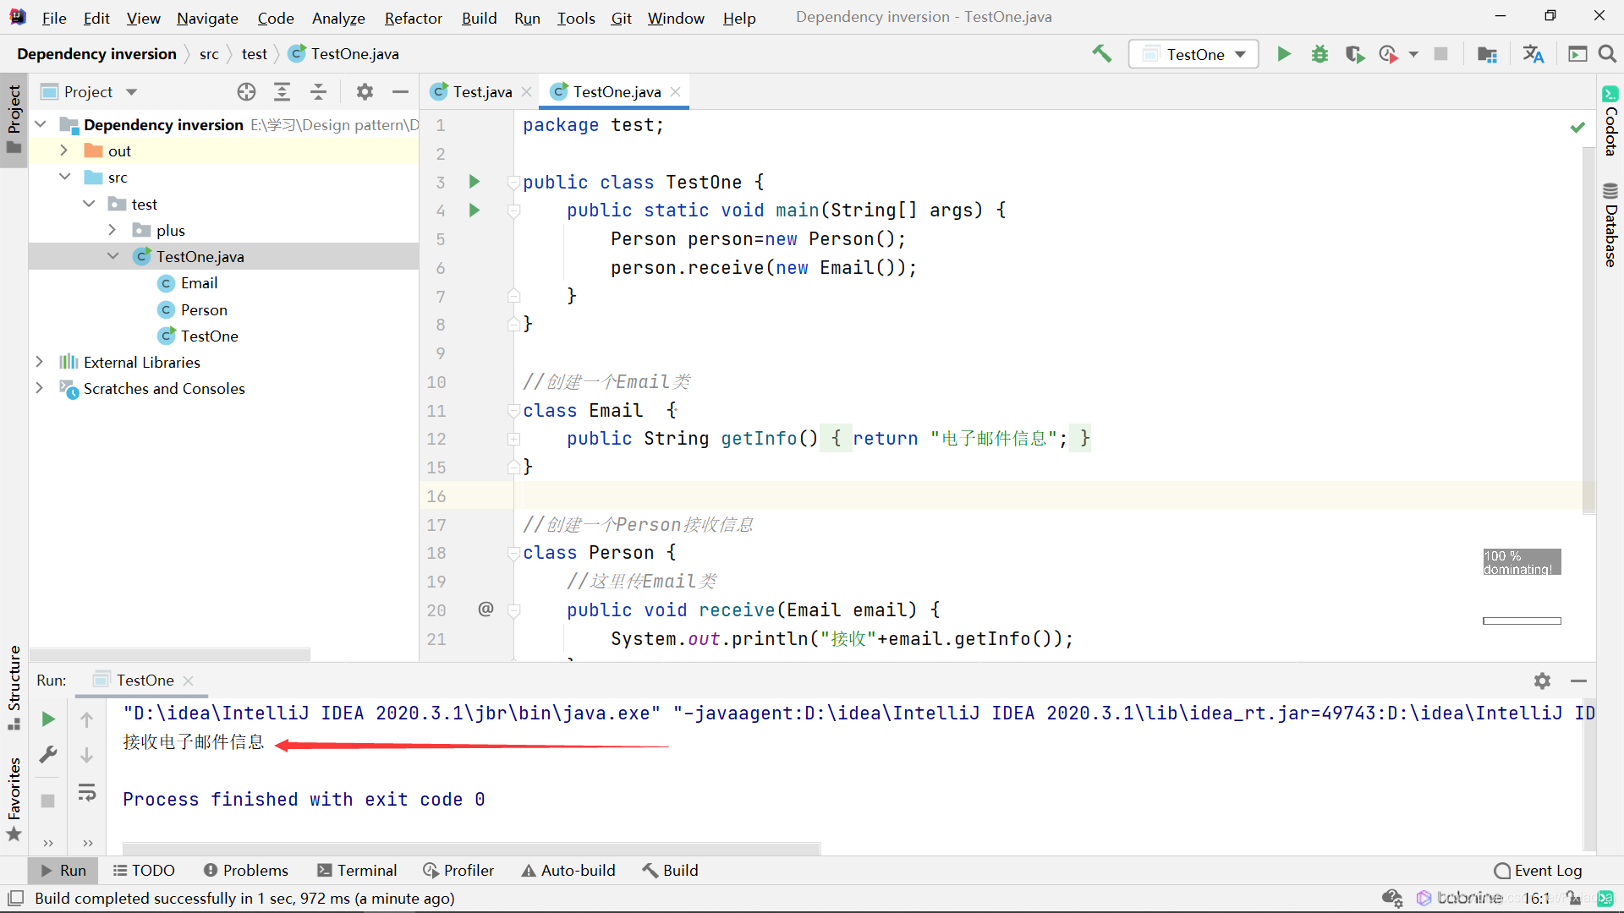This screenshot has height=913, width=1624.
Task: Expand External Libraries node
Action: 40,362
